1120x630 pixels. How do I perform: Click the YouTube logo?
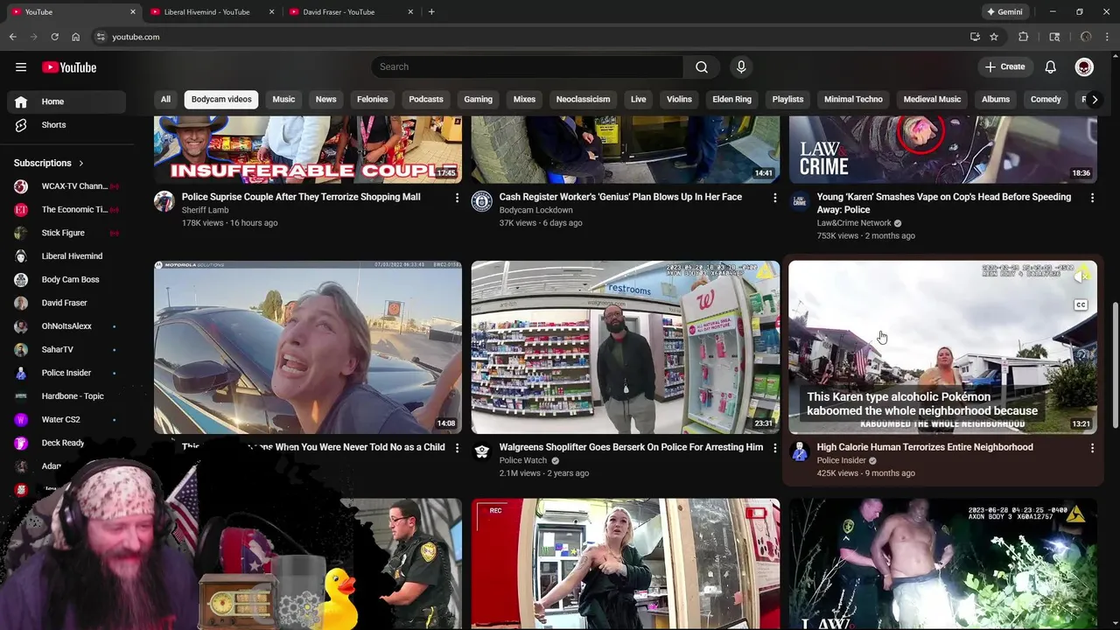[69, 67]
